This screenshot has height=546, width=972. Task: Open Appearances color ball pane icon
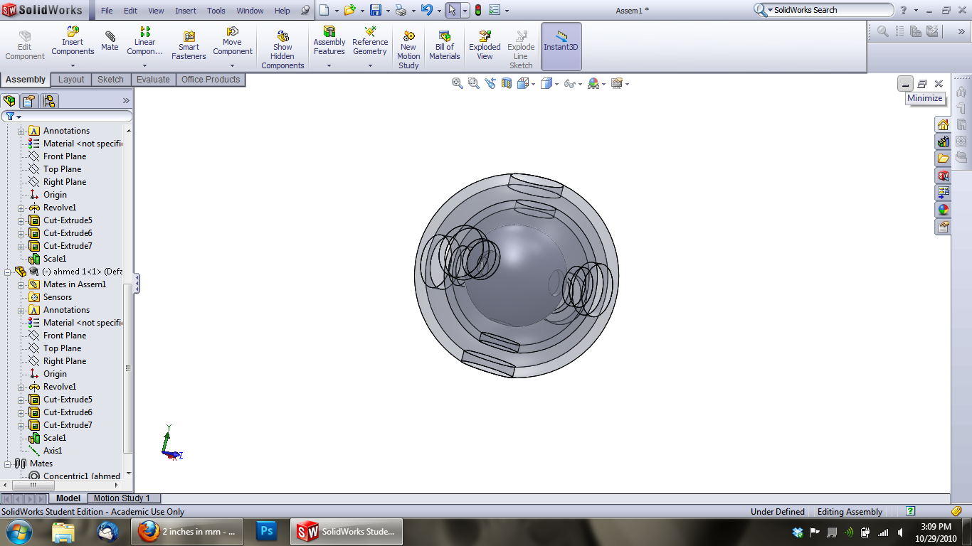coord(943,210)
